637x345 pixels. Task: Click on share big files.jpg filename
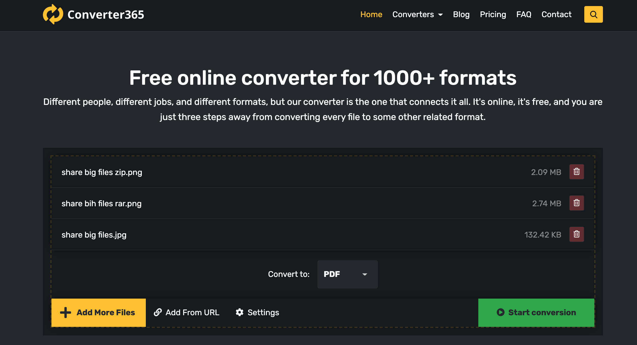94,235
